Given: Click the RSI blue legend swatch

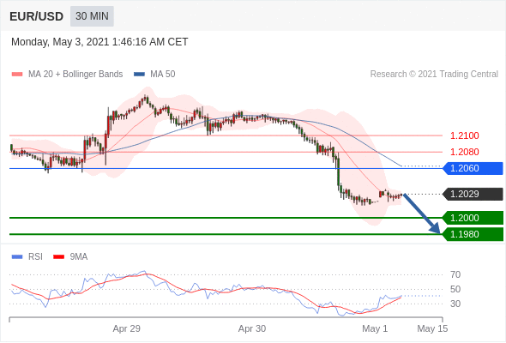Looking at the screenshot, I should pyautogui.click(x=17, y=257).
